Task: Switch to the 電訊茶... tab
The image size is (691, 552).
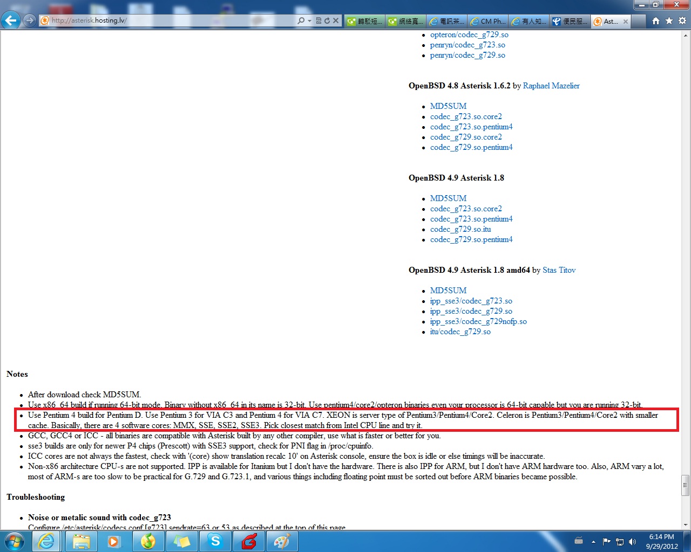Action: pyautogui.click(x=446, y=21)
